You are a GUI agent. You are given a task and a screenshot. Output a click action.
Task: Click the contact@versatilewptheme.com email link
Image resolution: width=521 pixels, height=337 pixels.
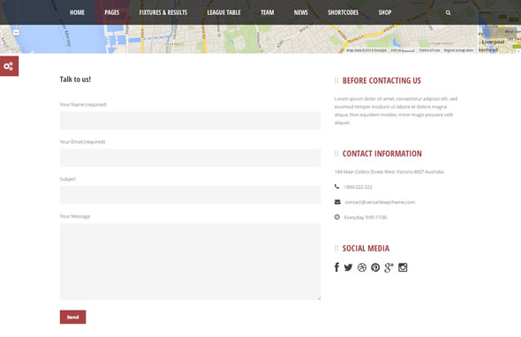point(380,202)
